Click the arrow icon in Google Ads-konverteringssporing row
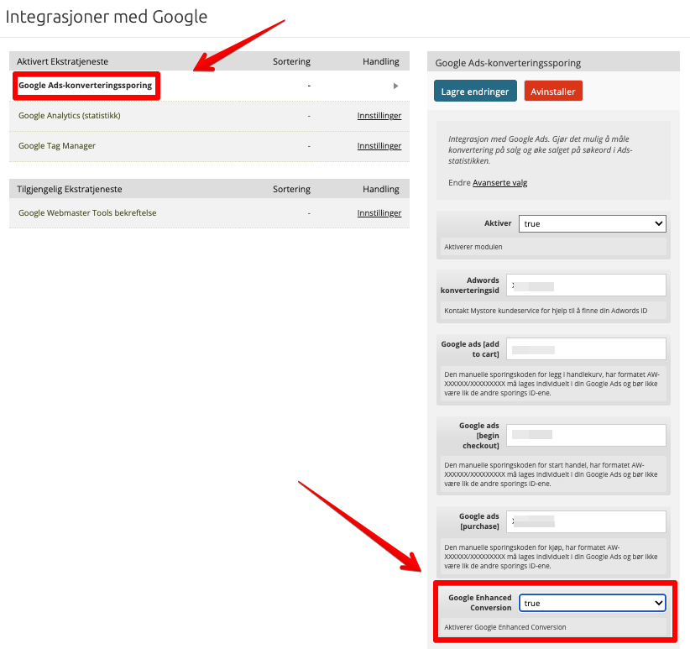Viewport: 690px width, 649px height. [x=395, y=86]
